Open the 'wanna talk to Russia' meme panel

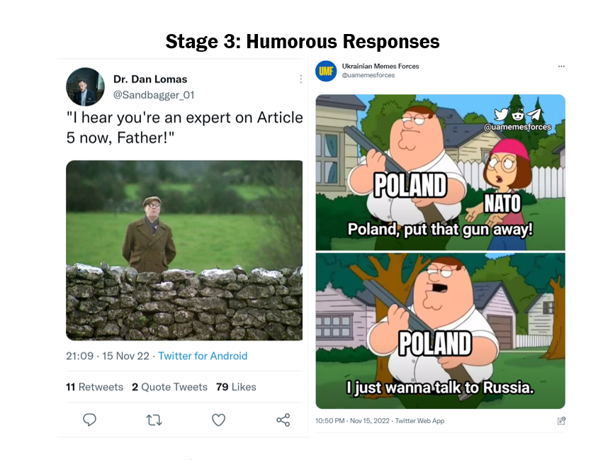440,330
